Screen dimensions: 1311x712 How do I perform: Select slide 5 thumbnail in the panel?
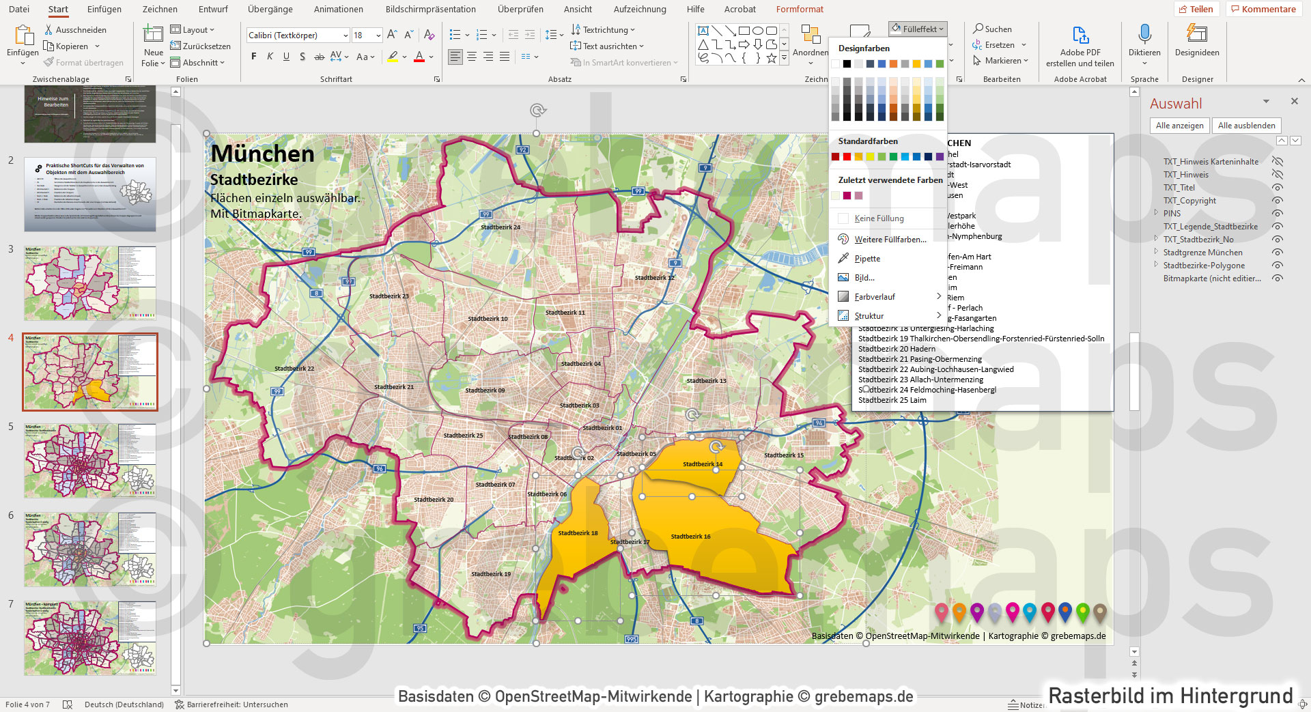(x=89, y=461)
